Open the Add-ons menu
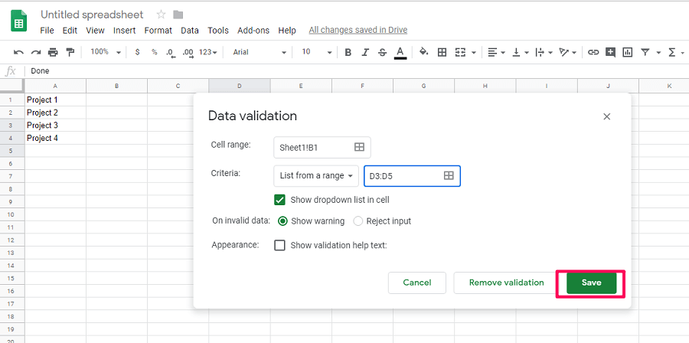 [x=253, y=31]
